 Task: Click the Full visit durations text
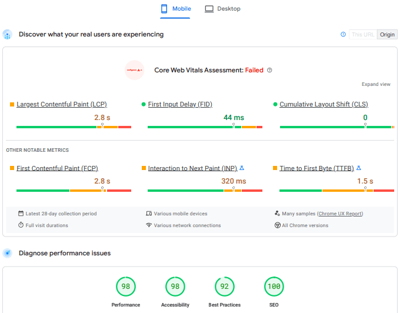(x=47, y=225)
